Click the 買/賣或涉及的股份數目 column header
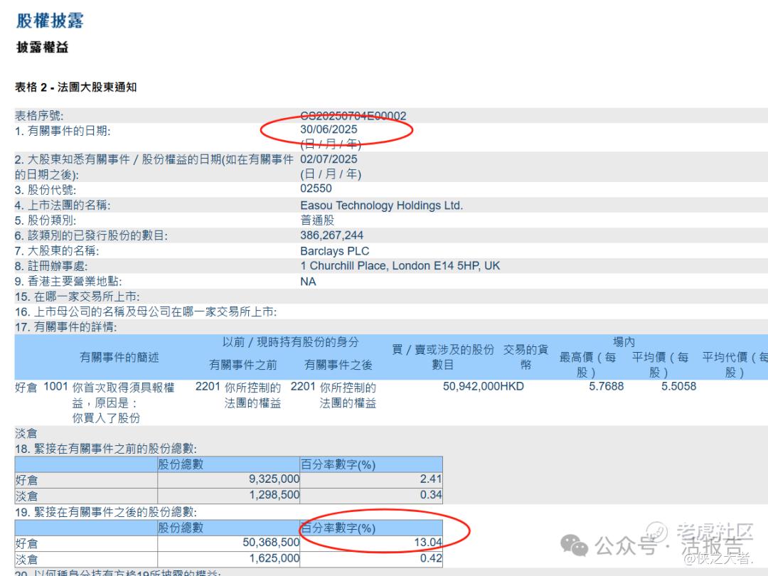This screenshot has width=768, height=576. point(443,357)
